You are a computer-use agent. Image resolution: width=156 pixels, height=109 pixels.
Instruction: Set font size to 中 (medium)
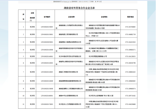click(x=98, y=2)
